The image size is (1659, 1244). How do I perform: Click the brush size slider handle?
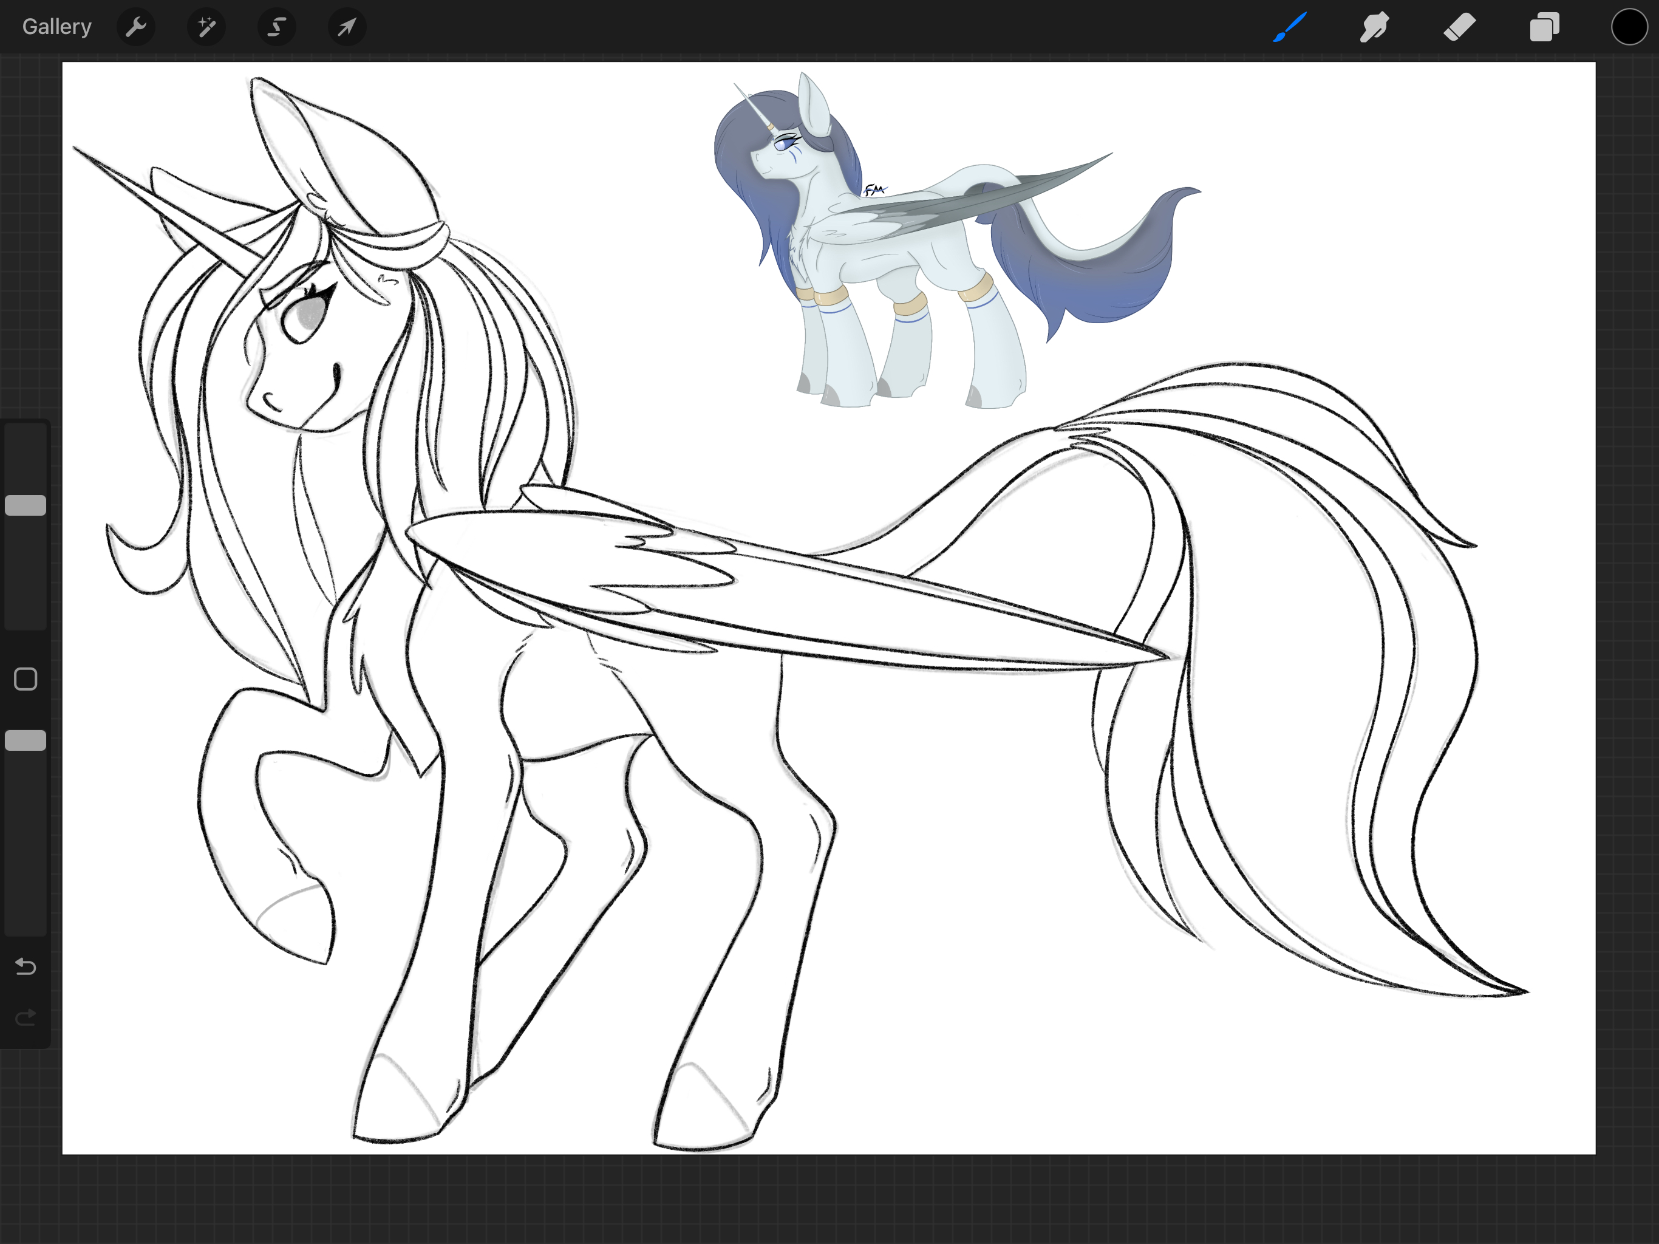pyautogui.click(x=26, y=506)
